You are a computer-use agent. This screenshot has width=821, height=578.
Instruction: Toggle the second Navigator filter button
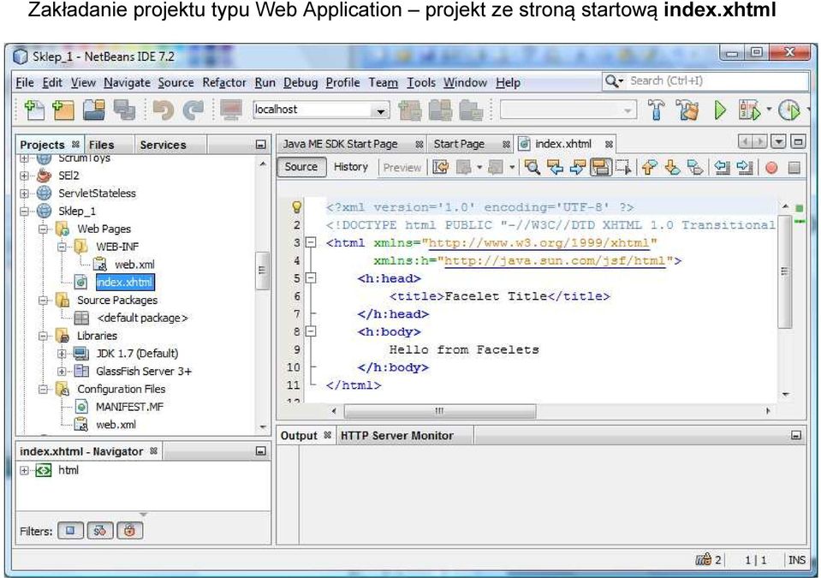[100, 531]
